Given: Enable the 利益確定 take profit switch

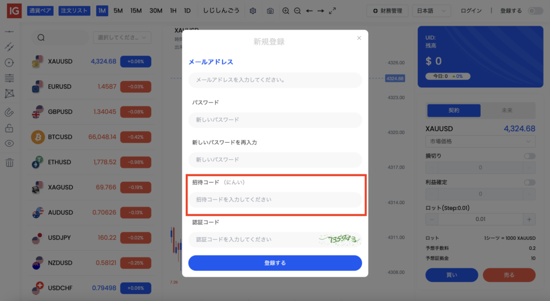Looking at the screenshot, I should tap(530, 182).
